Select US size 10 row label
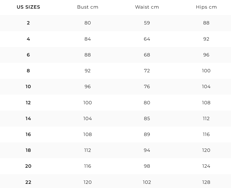231x188 pixels. 28,86
